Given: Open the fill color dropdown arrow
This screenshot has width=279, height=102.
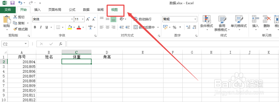Looking at the screenshot, I should point(74,27).
